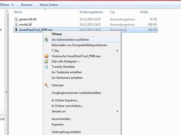Screen dimensions: 181x135
Task: Expand the Senden an submenu arrow
Action: [117, 111]
